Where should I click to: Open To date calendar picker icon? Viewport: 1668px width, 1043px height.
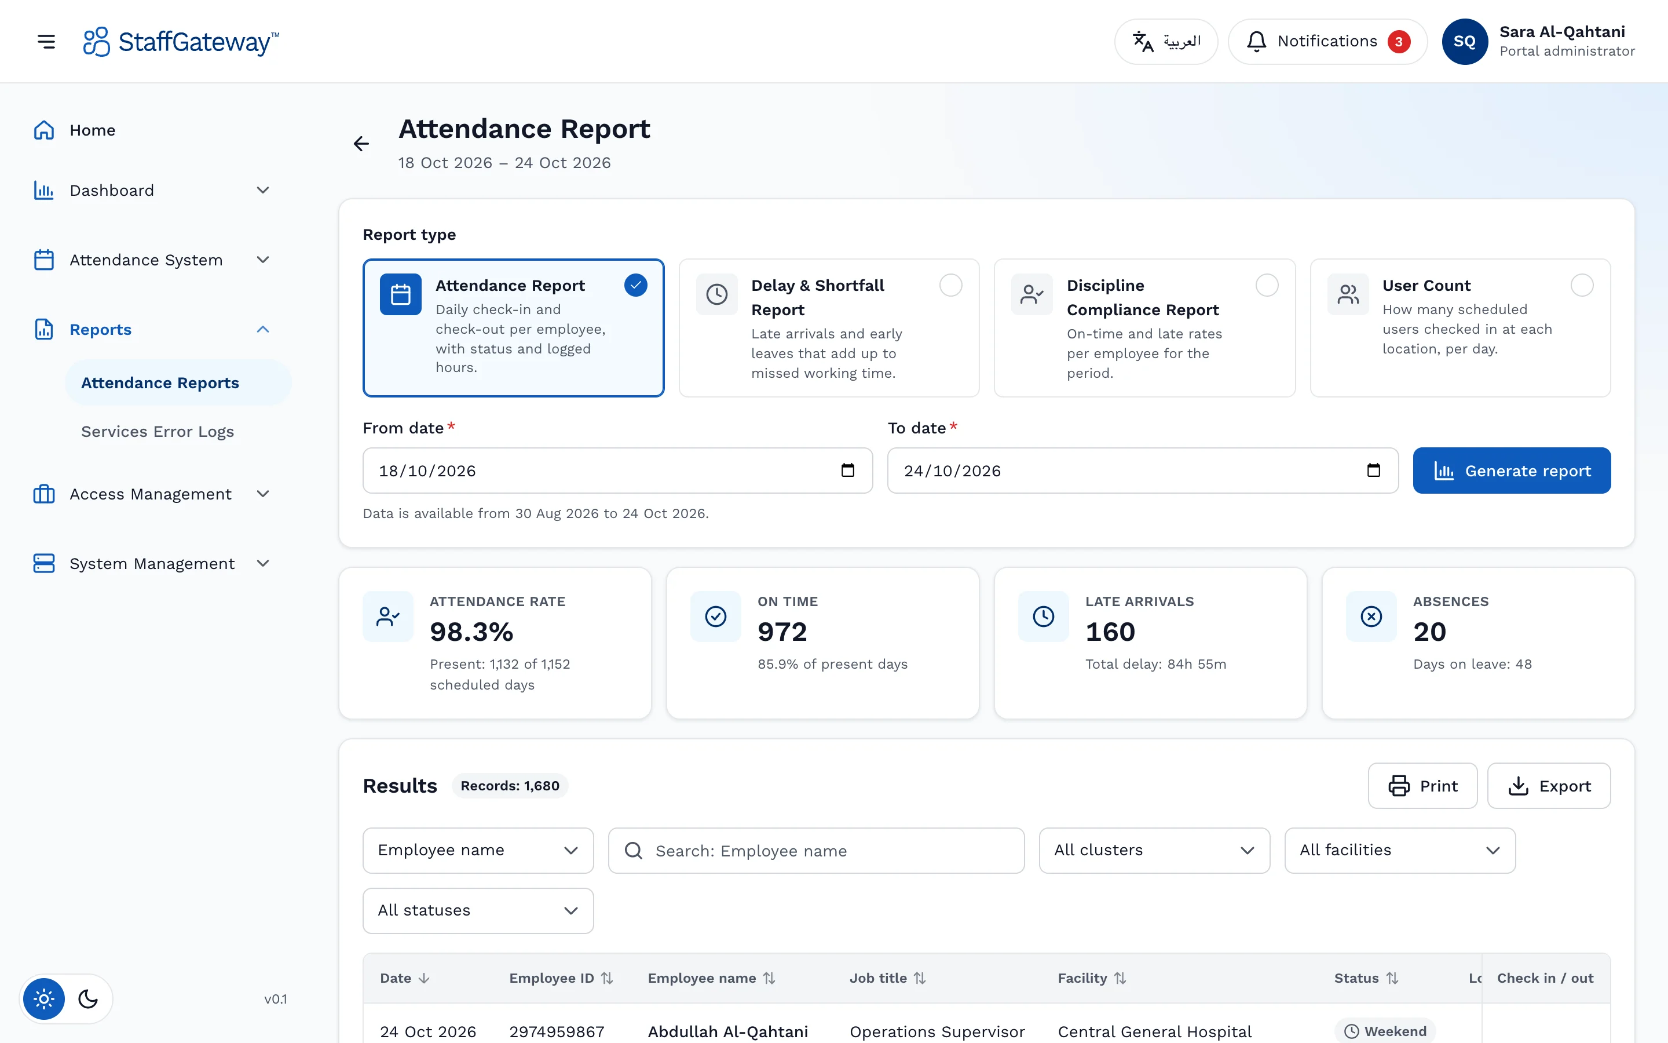[x=1373, y=471]
